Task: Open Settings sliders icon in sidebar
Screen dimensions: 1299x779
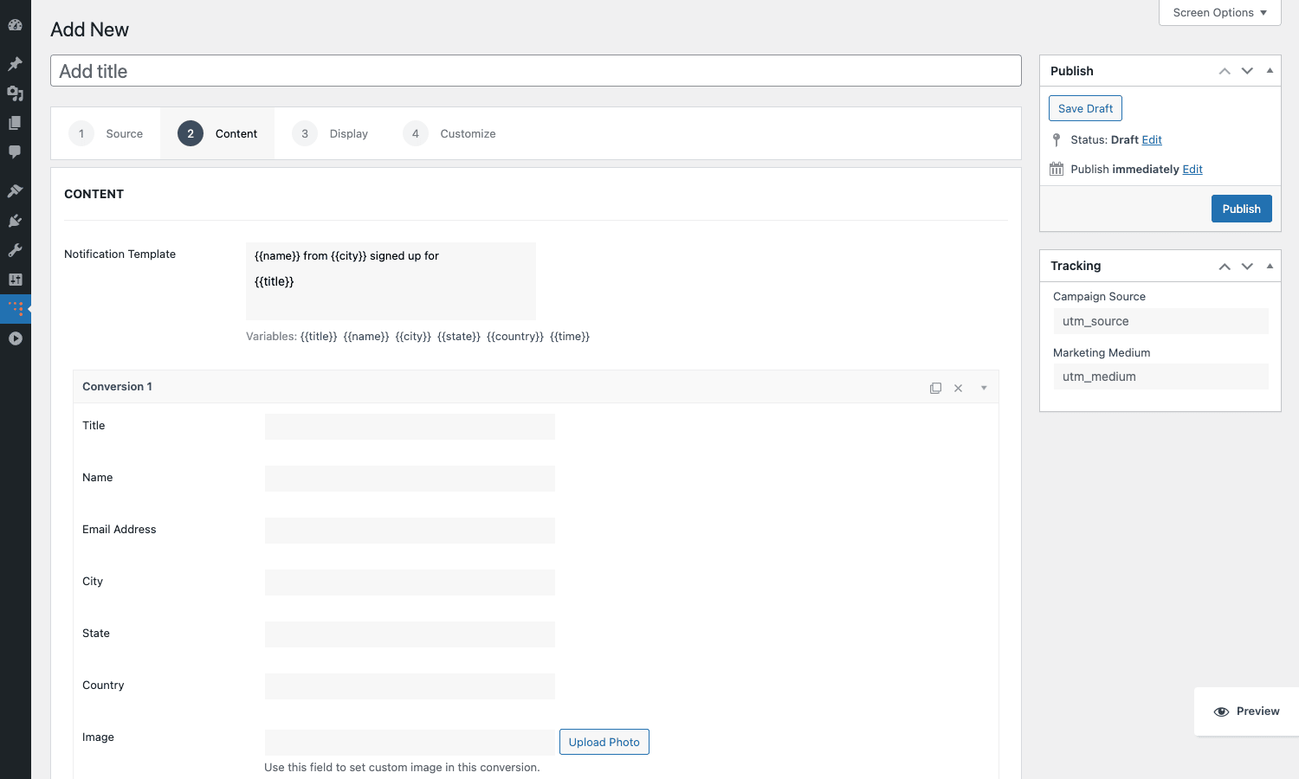Action: pyautogui.click(x=15, y=280)
